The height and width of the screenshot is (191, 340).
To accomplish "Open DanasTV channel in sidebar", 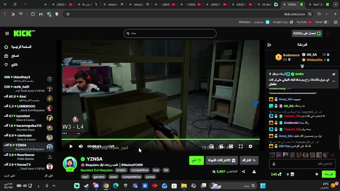I will [x=28, y=166].
